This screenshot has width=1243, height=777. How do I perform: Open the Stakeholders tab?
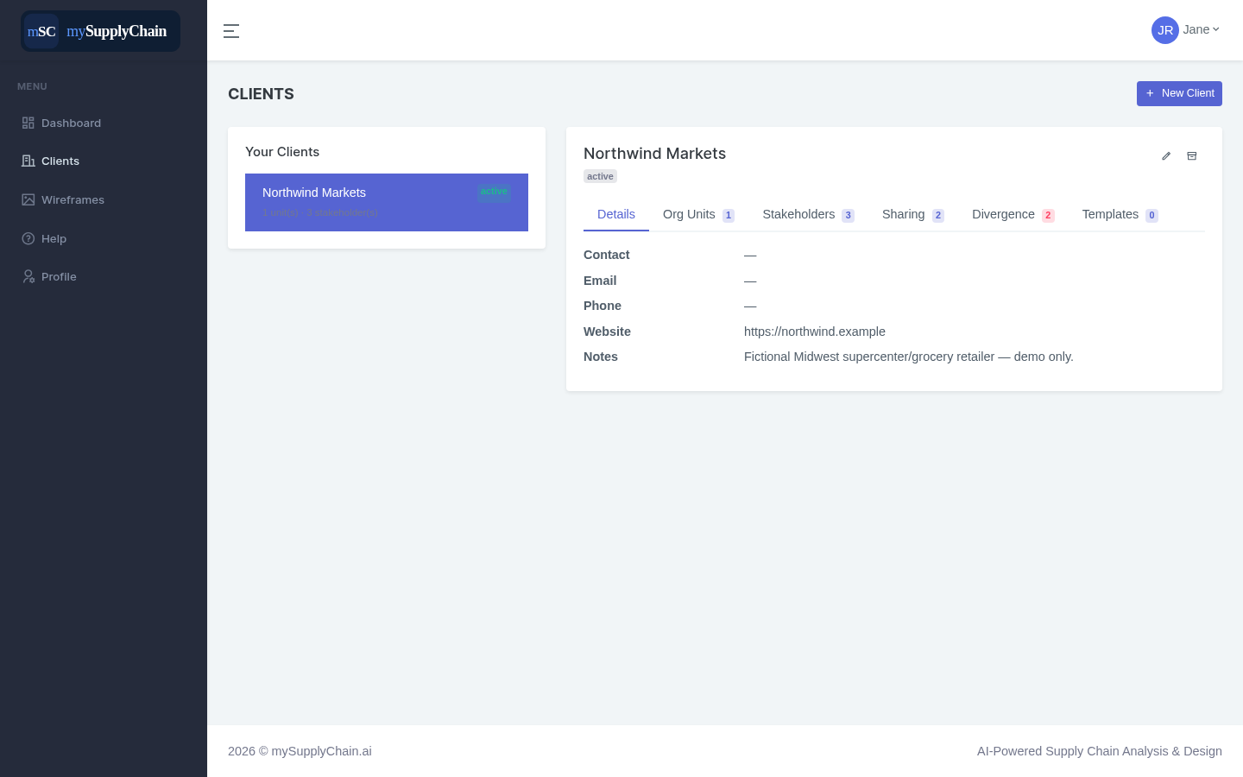(808, 214)
